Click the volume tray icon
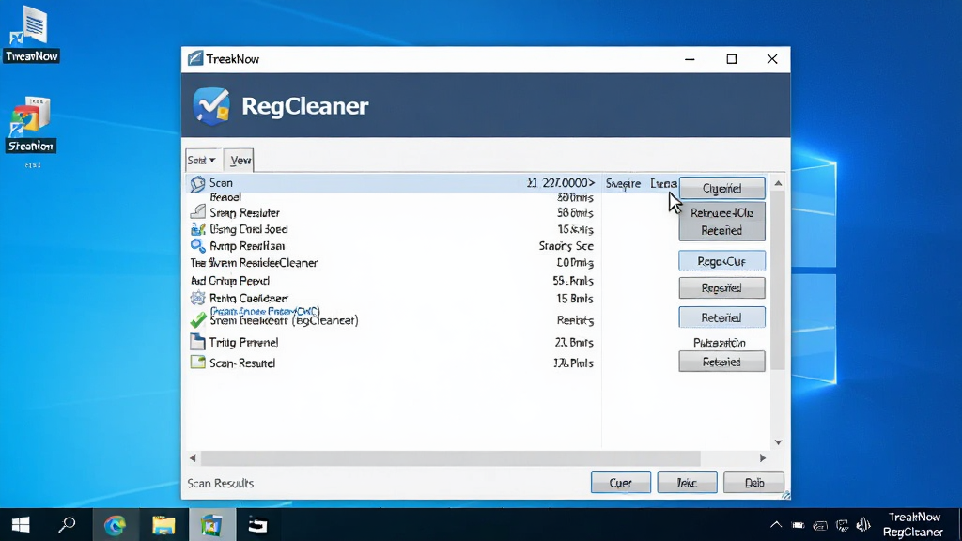The image size is (962, 541). click(864, 525)
